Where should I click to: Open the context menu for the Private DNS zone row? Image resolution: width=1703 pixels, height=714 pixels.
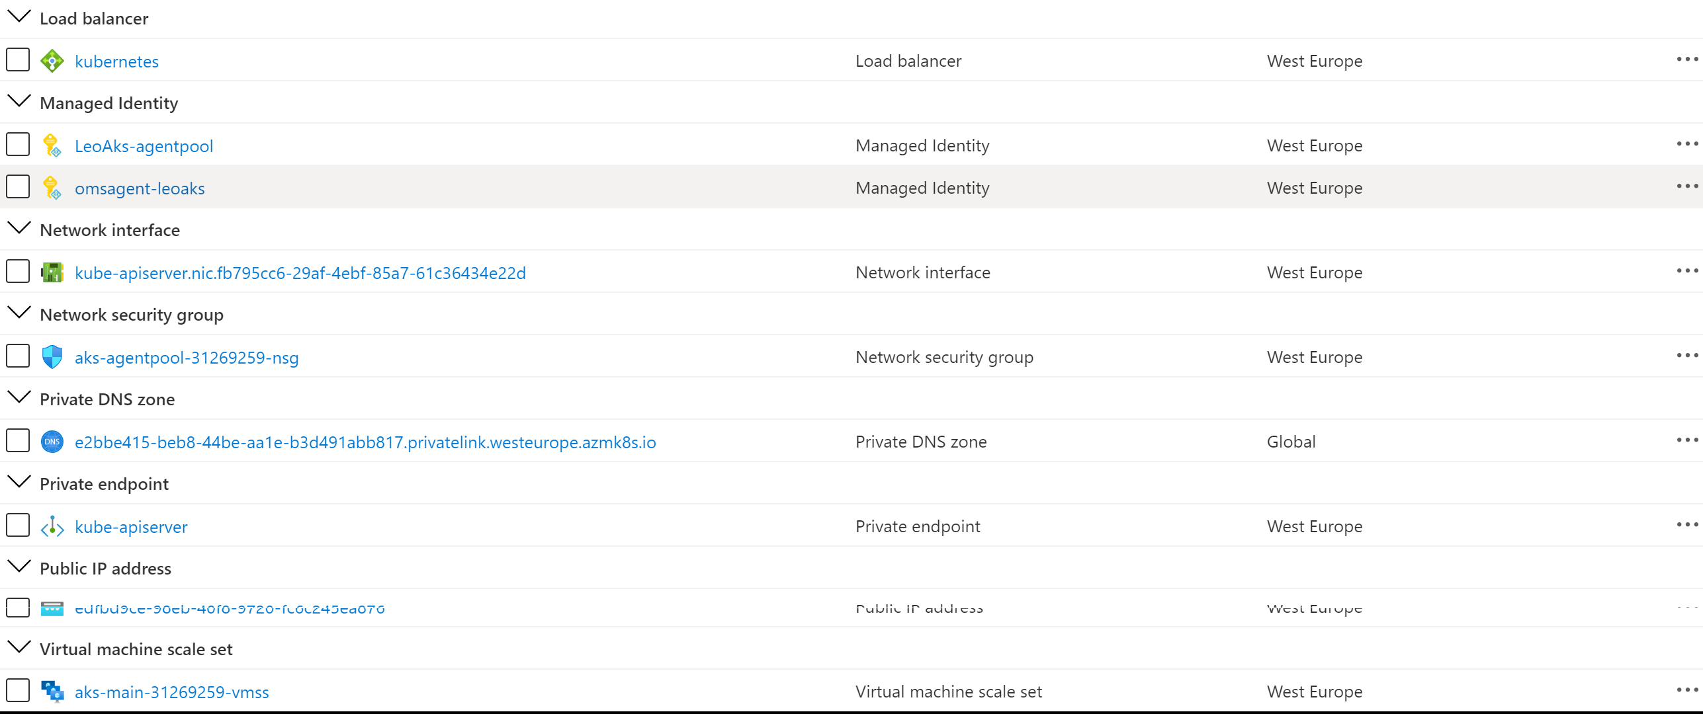(1686, 440)
